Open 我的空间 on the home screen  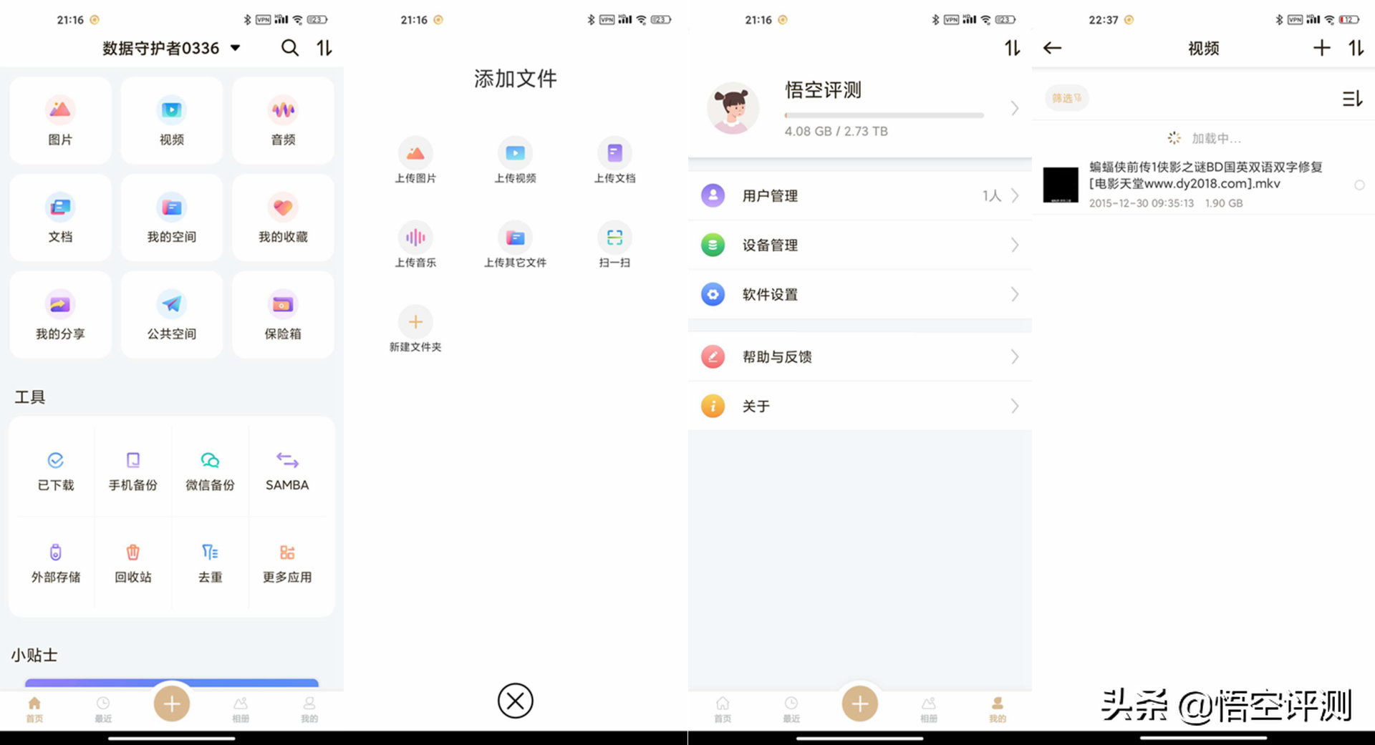pos(172,218)
